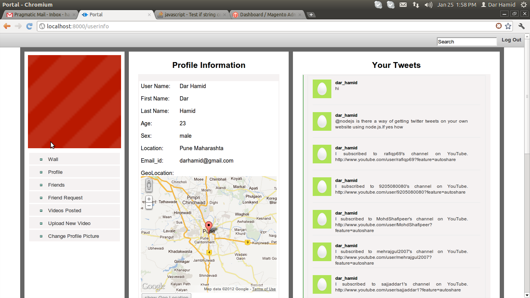Click the browser back arrow
530x298 pixels.
coord(7,26)
